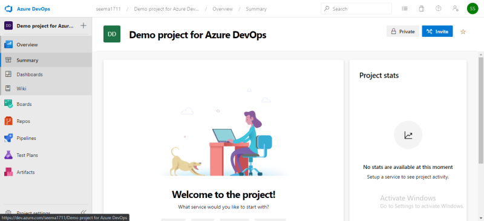
Task: Open Wiki in the sidebar
Action: coord(46,89)
